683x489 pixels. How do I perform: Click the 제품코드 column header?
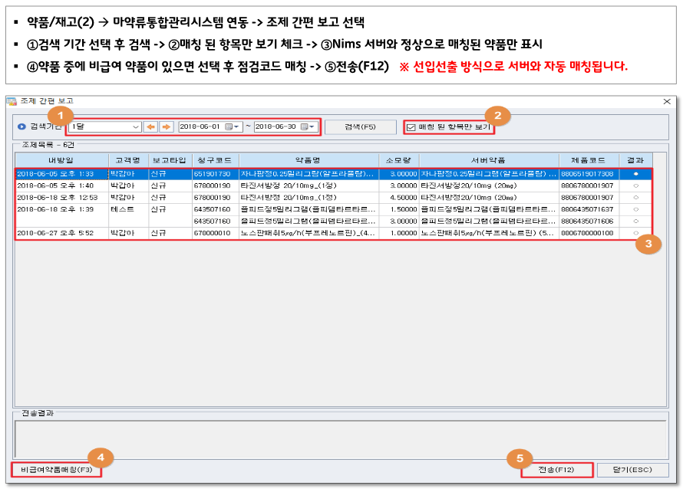click(x=589, y=160)
